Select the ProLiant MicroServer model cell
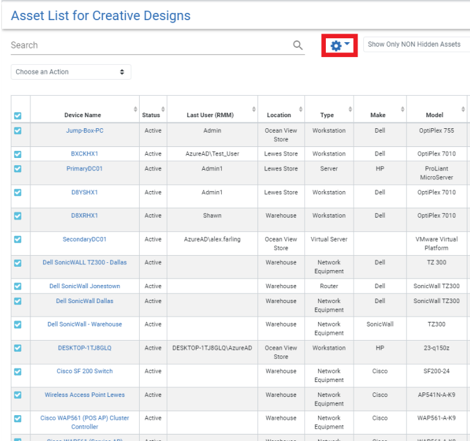Screen dimensions: 470x441 (436, 173)
